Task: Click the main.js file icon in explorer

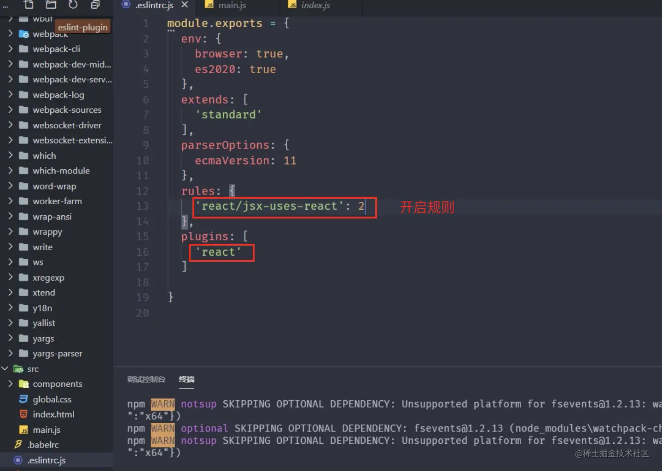Action: pos(23,430)
